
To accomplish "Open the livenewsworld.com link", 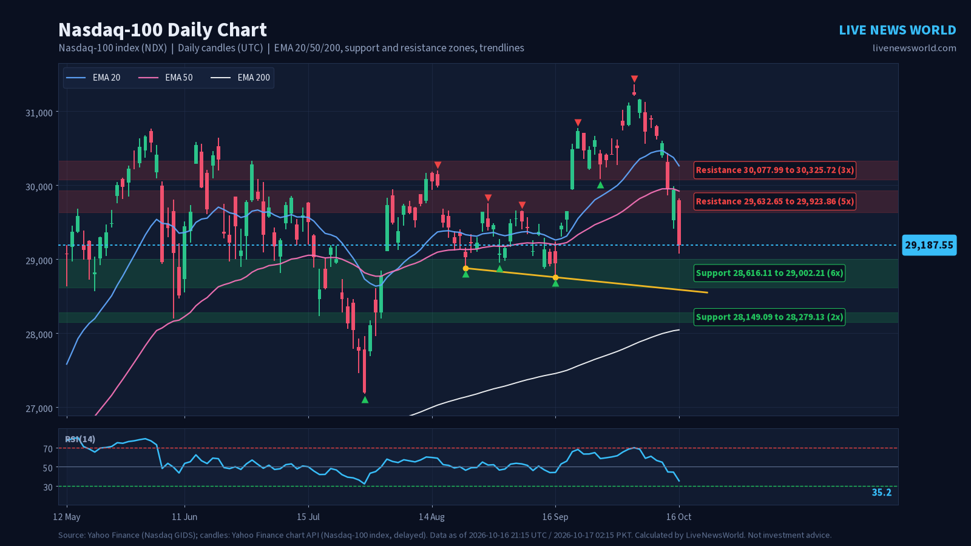I will click(915, 48).
